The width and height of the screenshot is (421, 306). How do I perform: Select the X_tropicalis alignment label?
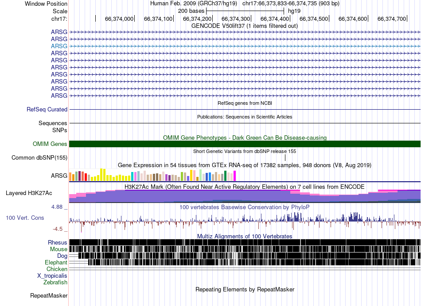52,276
